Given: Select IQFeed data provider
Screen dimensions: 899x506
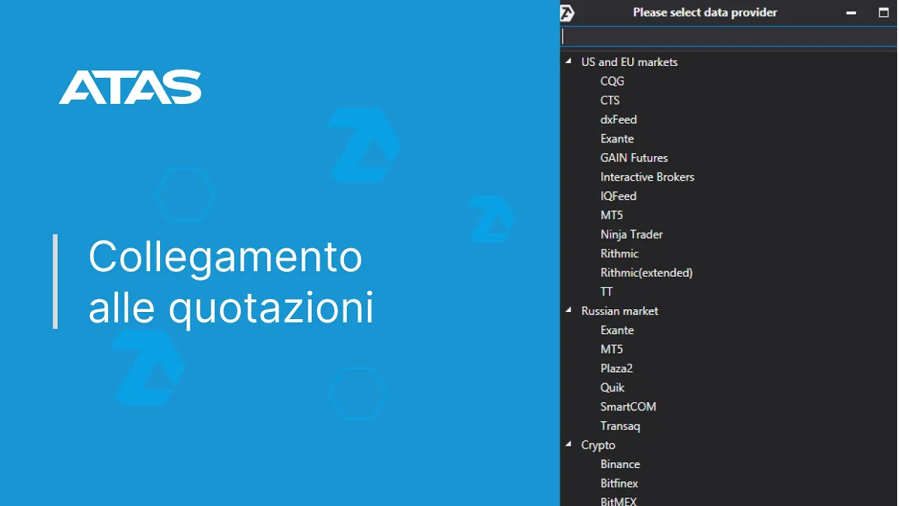Looking at the screenshot, I should click(x=618, y=196).
